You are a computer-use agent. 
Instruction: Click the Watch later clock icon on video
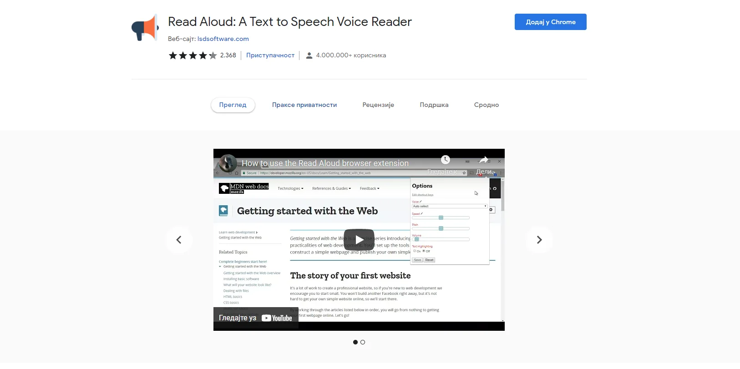(x=446, y=160)
